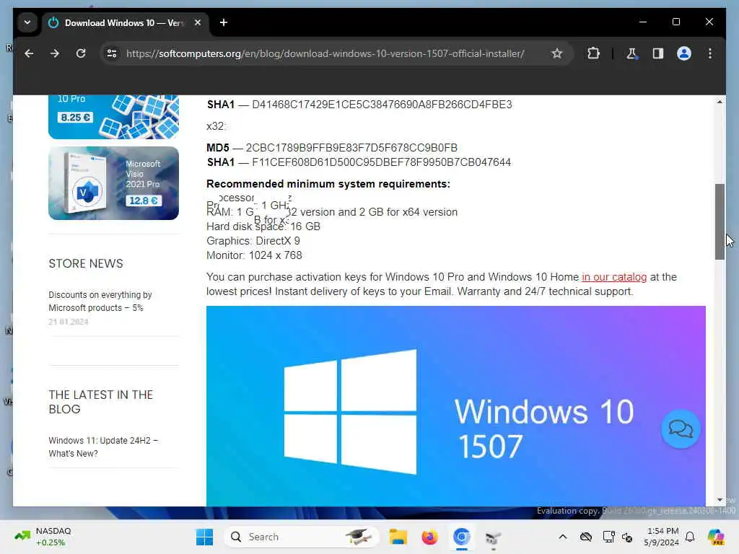Open the notifications bell
739x554 pixels.
(x=690, y=537)
